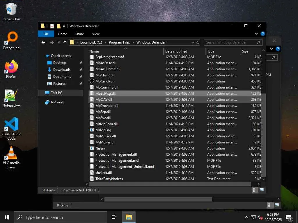Screen dimensions: 298x223
Task: Click the network tray icon
Action: [253, 217]
